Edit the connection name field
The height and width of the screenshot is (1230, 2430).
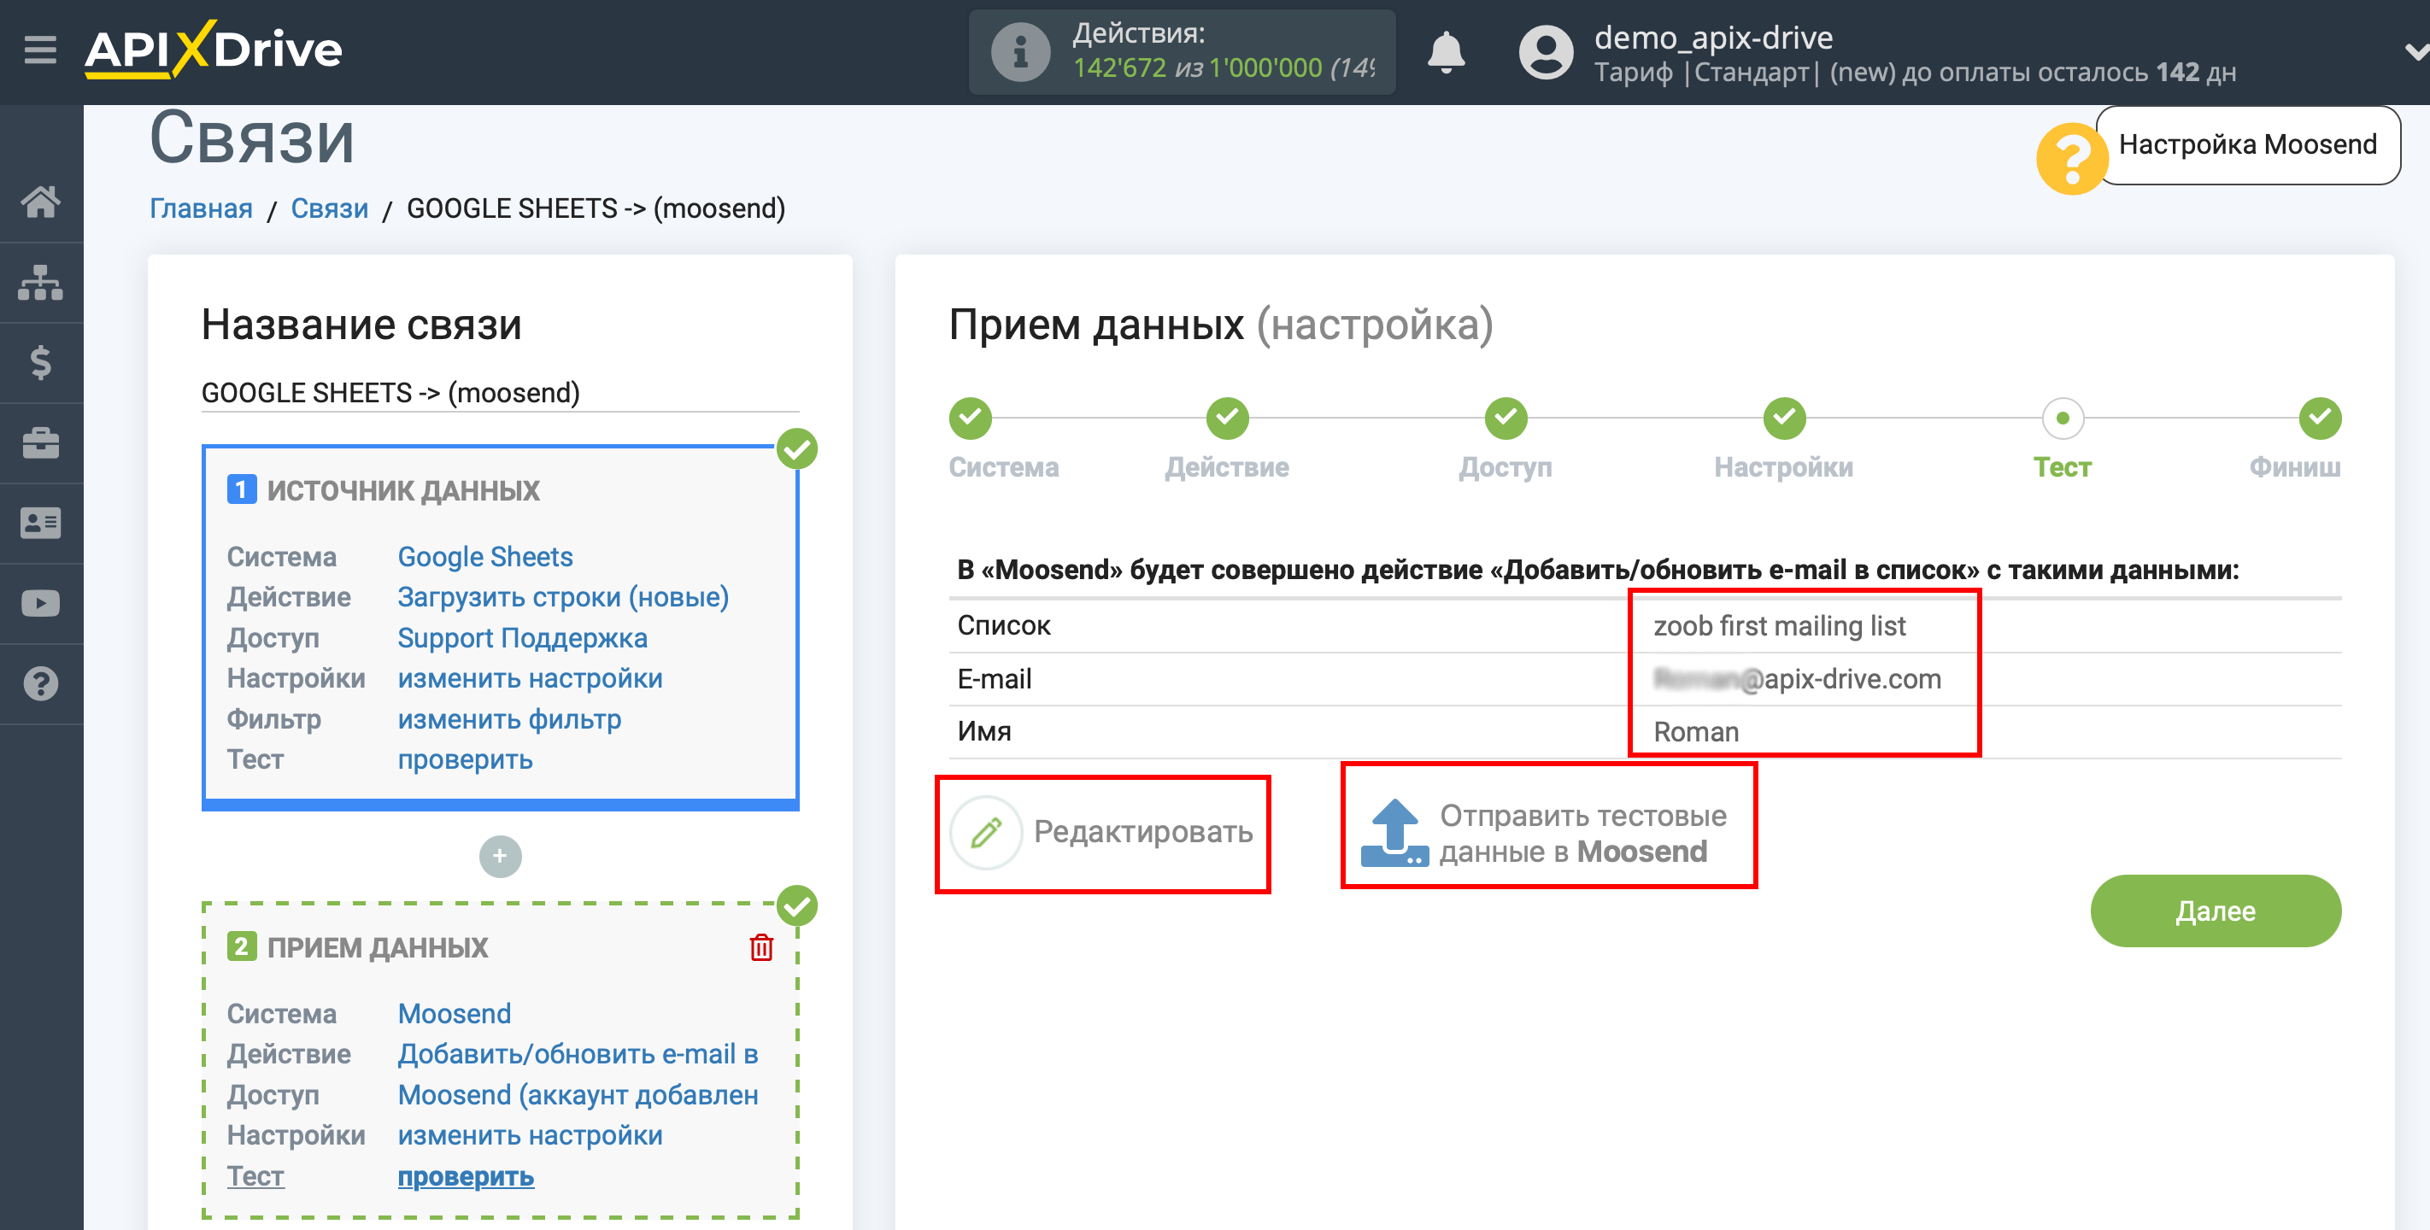point(500,392)
